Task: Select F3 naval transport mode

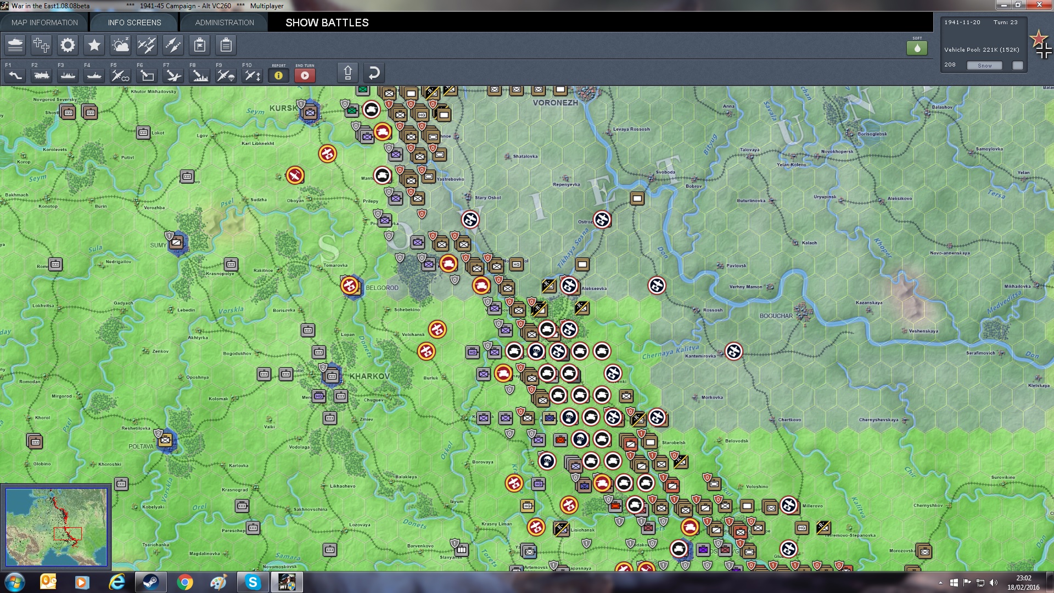Action: coord(68,75)
